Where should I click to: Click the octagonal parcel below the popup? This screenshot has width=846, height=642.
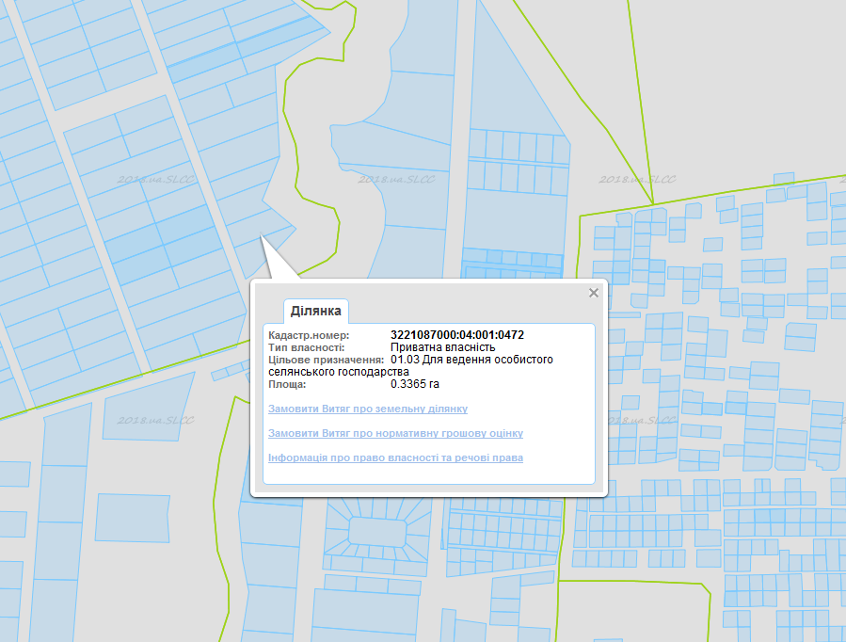[377, 532]
